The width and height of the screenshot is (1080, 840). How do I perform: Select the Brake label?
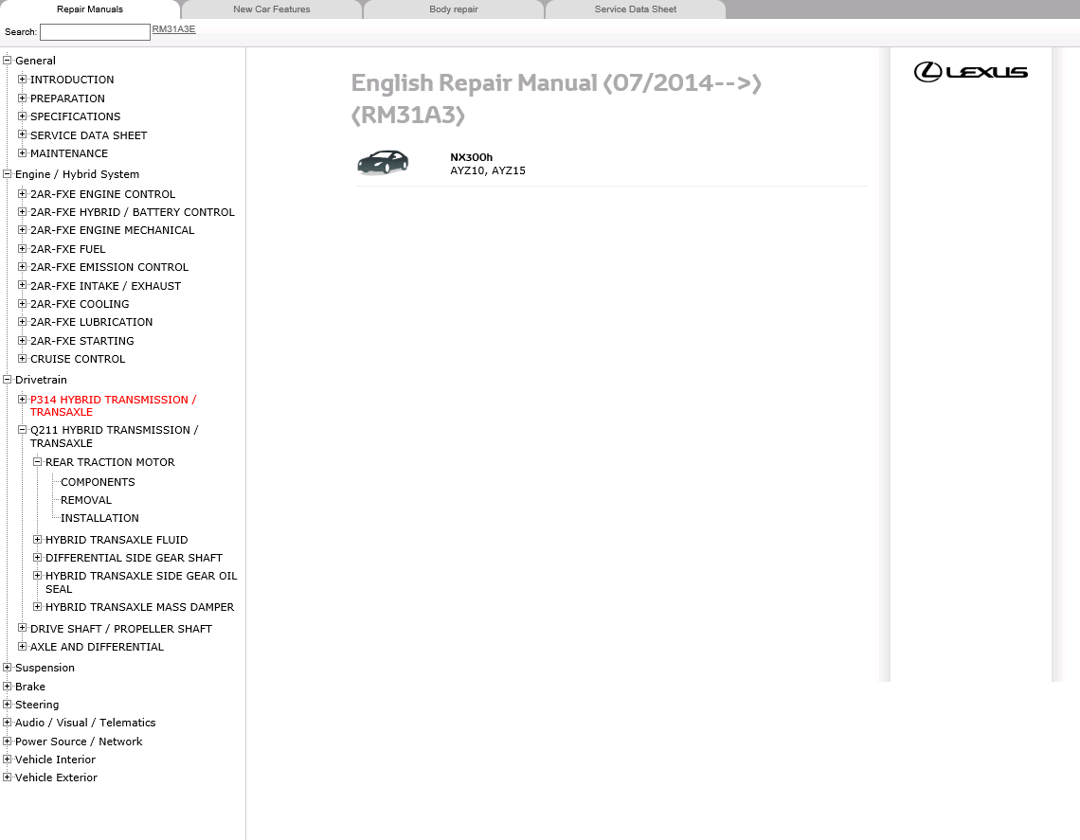coord(30,687)
